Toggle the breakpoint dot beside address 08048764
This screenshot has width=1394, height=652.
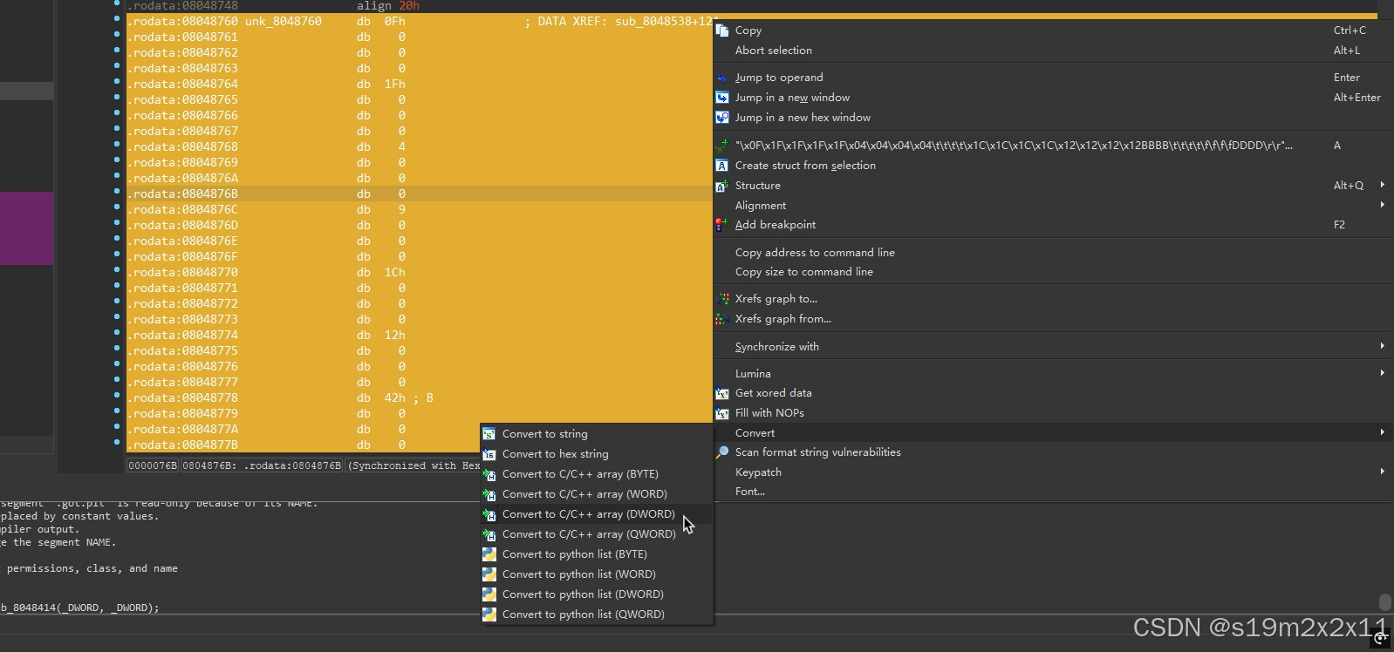click(x=117, y=84)
